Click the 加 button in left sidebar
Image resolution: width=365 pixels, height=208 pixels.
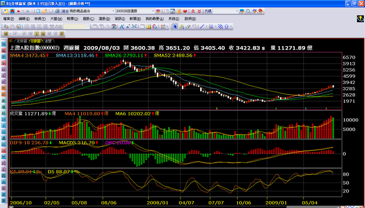pyautogui.click(x=3, y=44)
